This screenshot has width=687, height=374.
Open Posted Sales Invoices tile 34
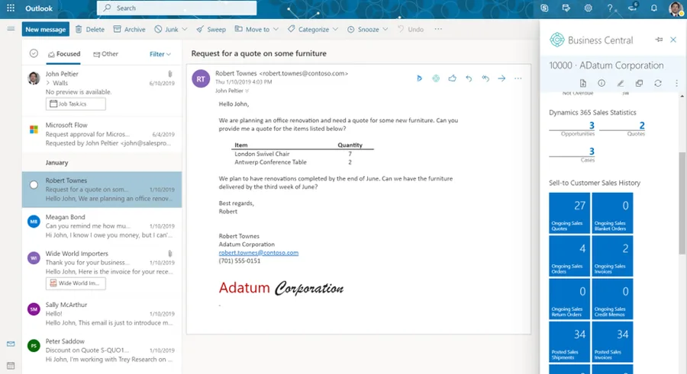pos(612,342)
